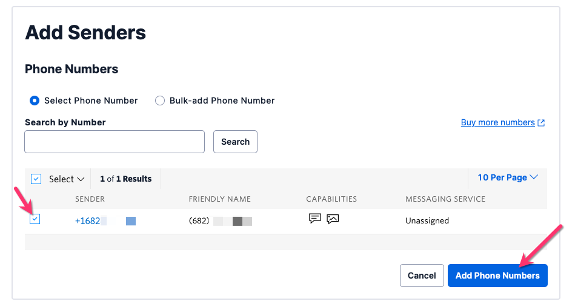Image resolution: width=575 pixels, height=304 pixels.
Task: Expand the Select dropdown in the table toolbar
Action: tap(66, 179)
